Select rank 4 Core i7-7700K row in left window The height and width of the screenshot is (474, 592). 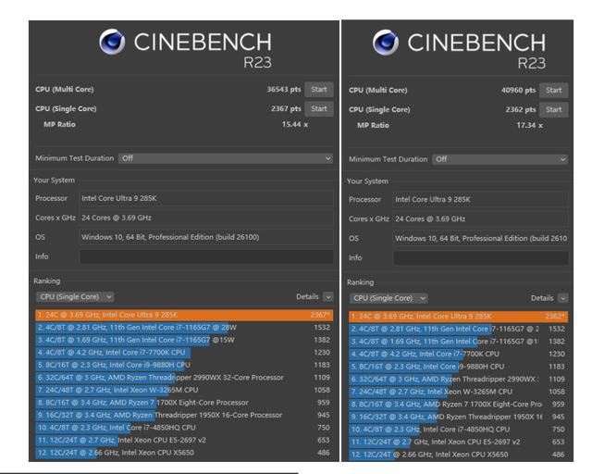(x=184, y=353)
